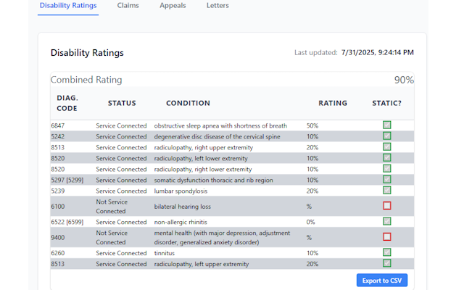
Task: Toggle static checkbox for mental health condition
Action: [x=386, y=237]
